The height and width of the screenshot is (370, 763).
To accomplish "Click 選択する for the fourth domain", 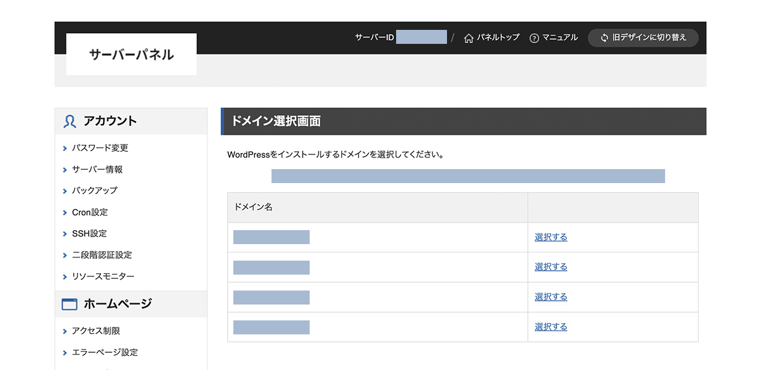I will pos(551,327).
